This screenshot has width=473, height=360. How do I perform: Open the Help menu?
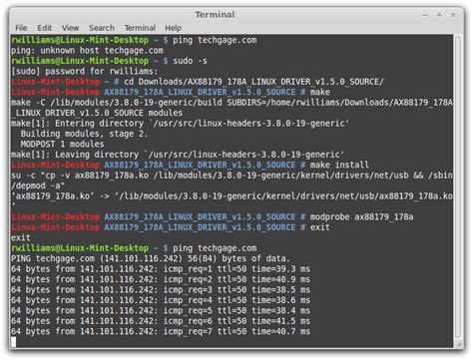pyautogui.click(x=173, y=28)
